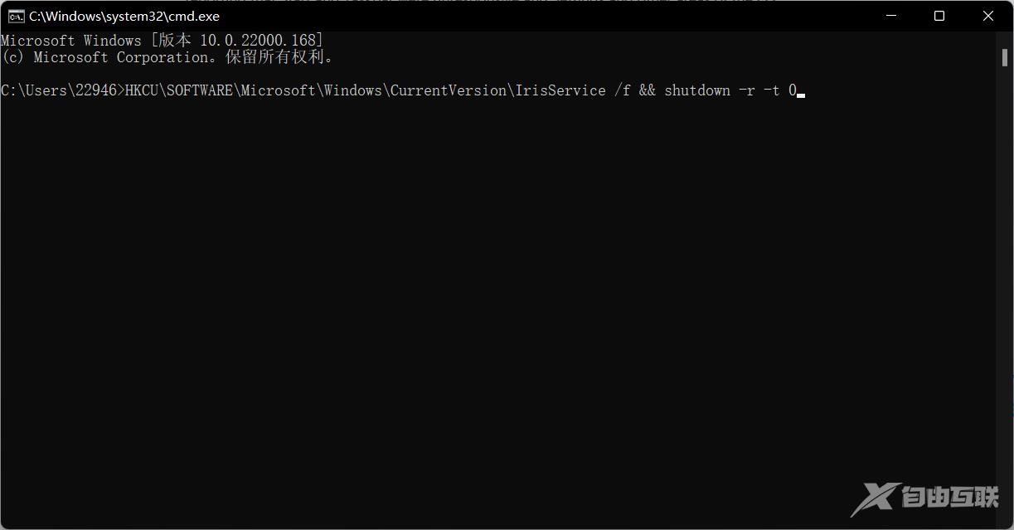This screenshot has width=1014, height=530.
Task: Click the /f flag in the command
Action: [623, 90]
